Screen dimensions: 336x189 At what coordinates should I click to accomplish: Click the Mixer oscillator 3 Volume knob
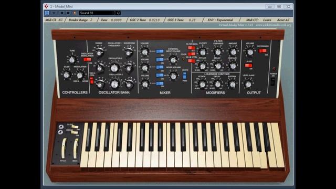145,84
